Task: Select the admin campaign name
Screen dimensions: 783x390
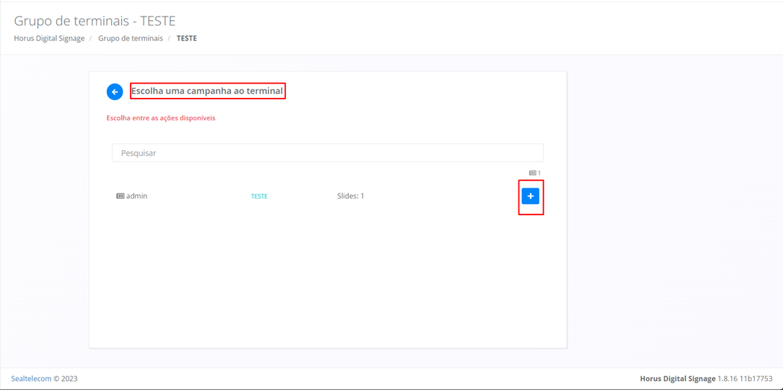Action: coord(137,196)
